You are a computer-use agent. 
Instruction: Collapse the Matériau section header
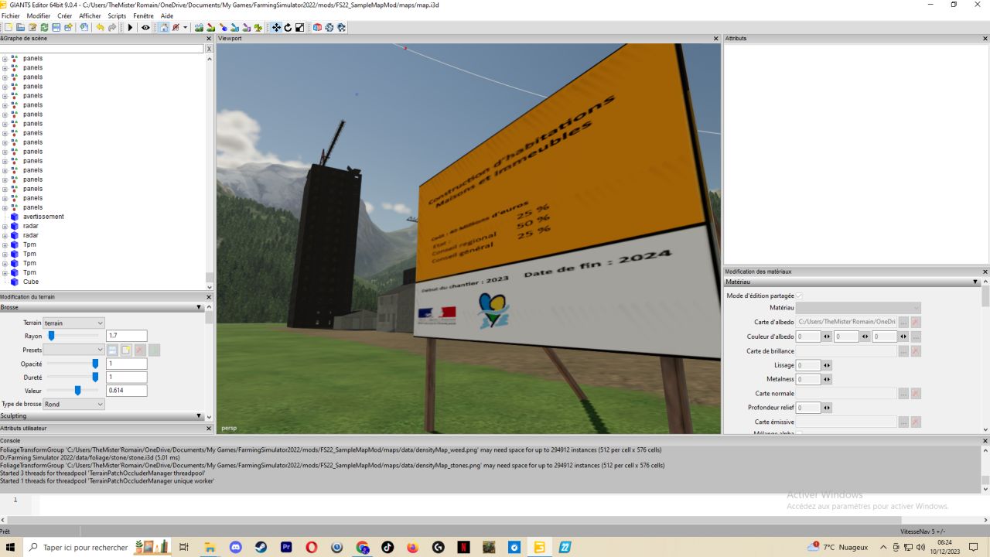pyautogui.click(x=975, y=282)
